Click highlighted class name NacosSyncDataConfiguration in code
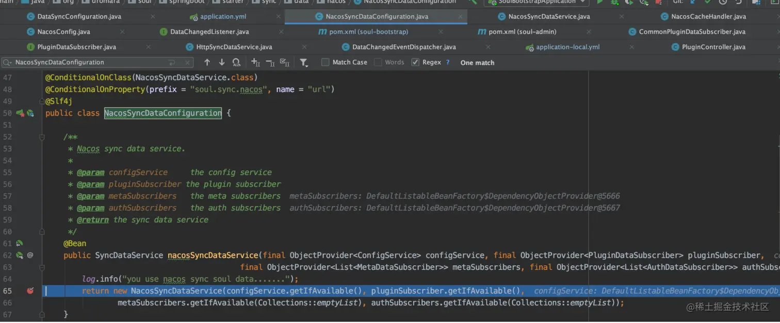This screenshot has height=323, width=780. click(x=163, y=113)
